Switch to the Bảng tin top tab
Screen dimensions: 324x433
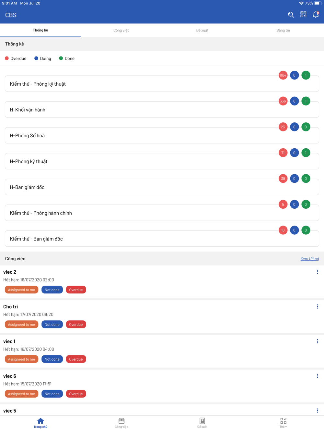click(283, 30)
